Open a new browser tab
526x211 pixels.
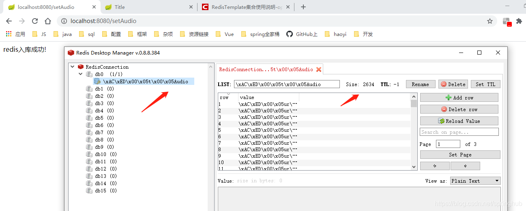point(303,7)
